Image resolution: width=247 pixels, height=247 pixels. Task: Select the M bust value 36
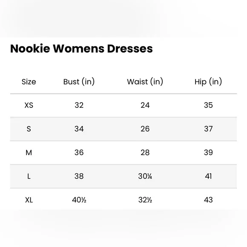coord(79,152)
